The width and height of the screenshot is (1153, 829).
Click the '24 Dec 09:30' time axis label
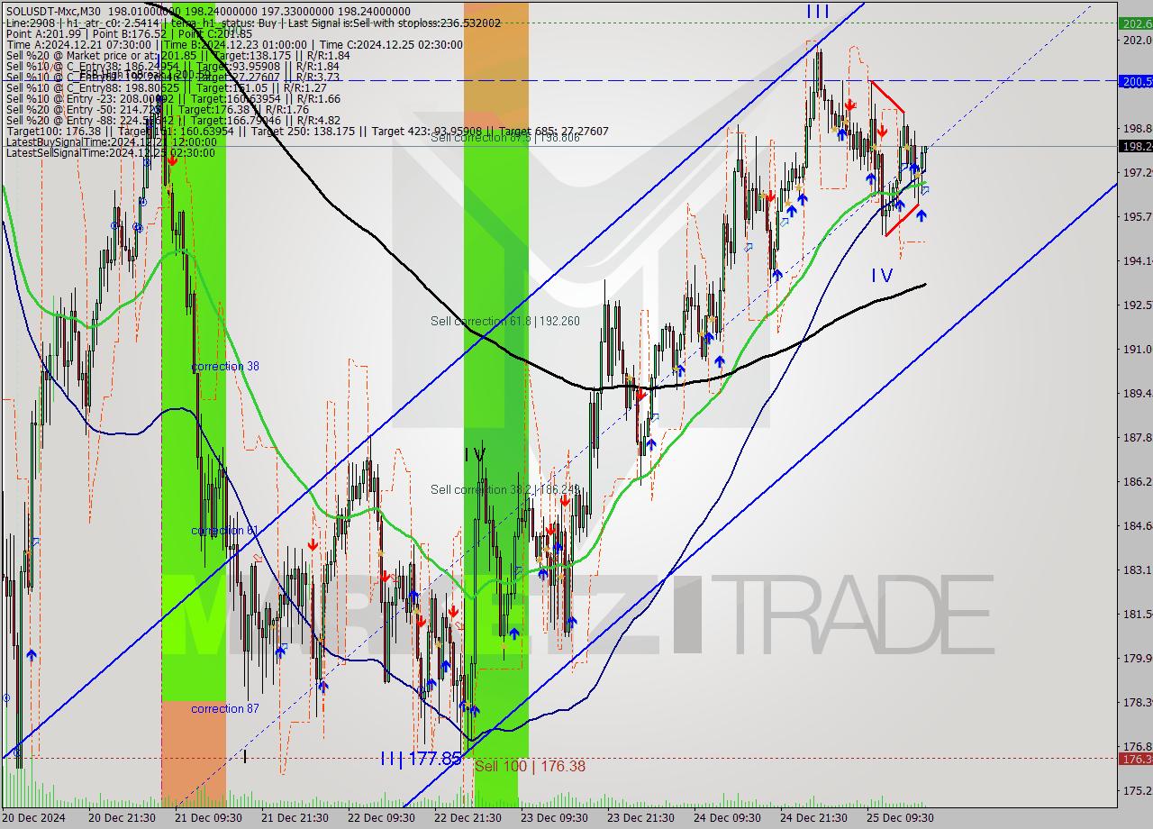[x=727, y=818]
